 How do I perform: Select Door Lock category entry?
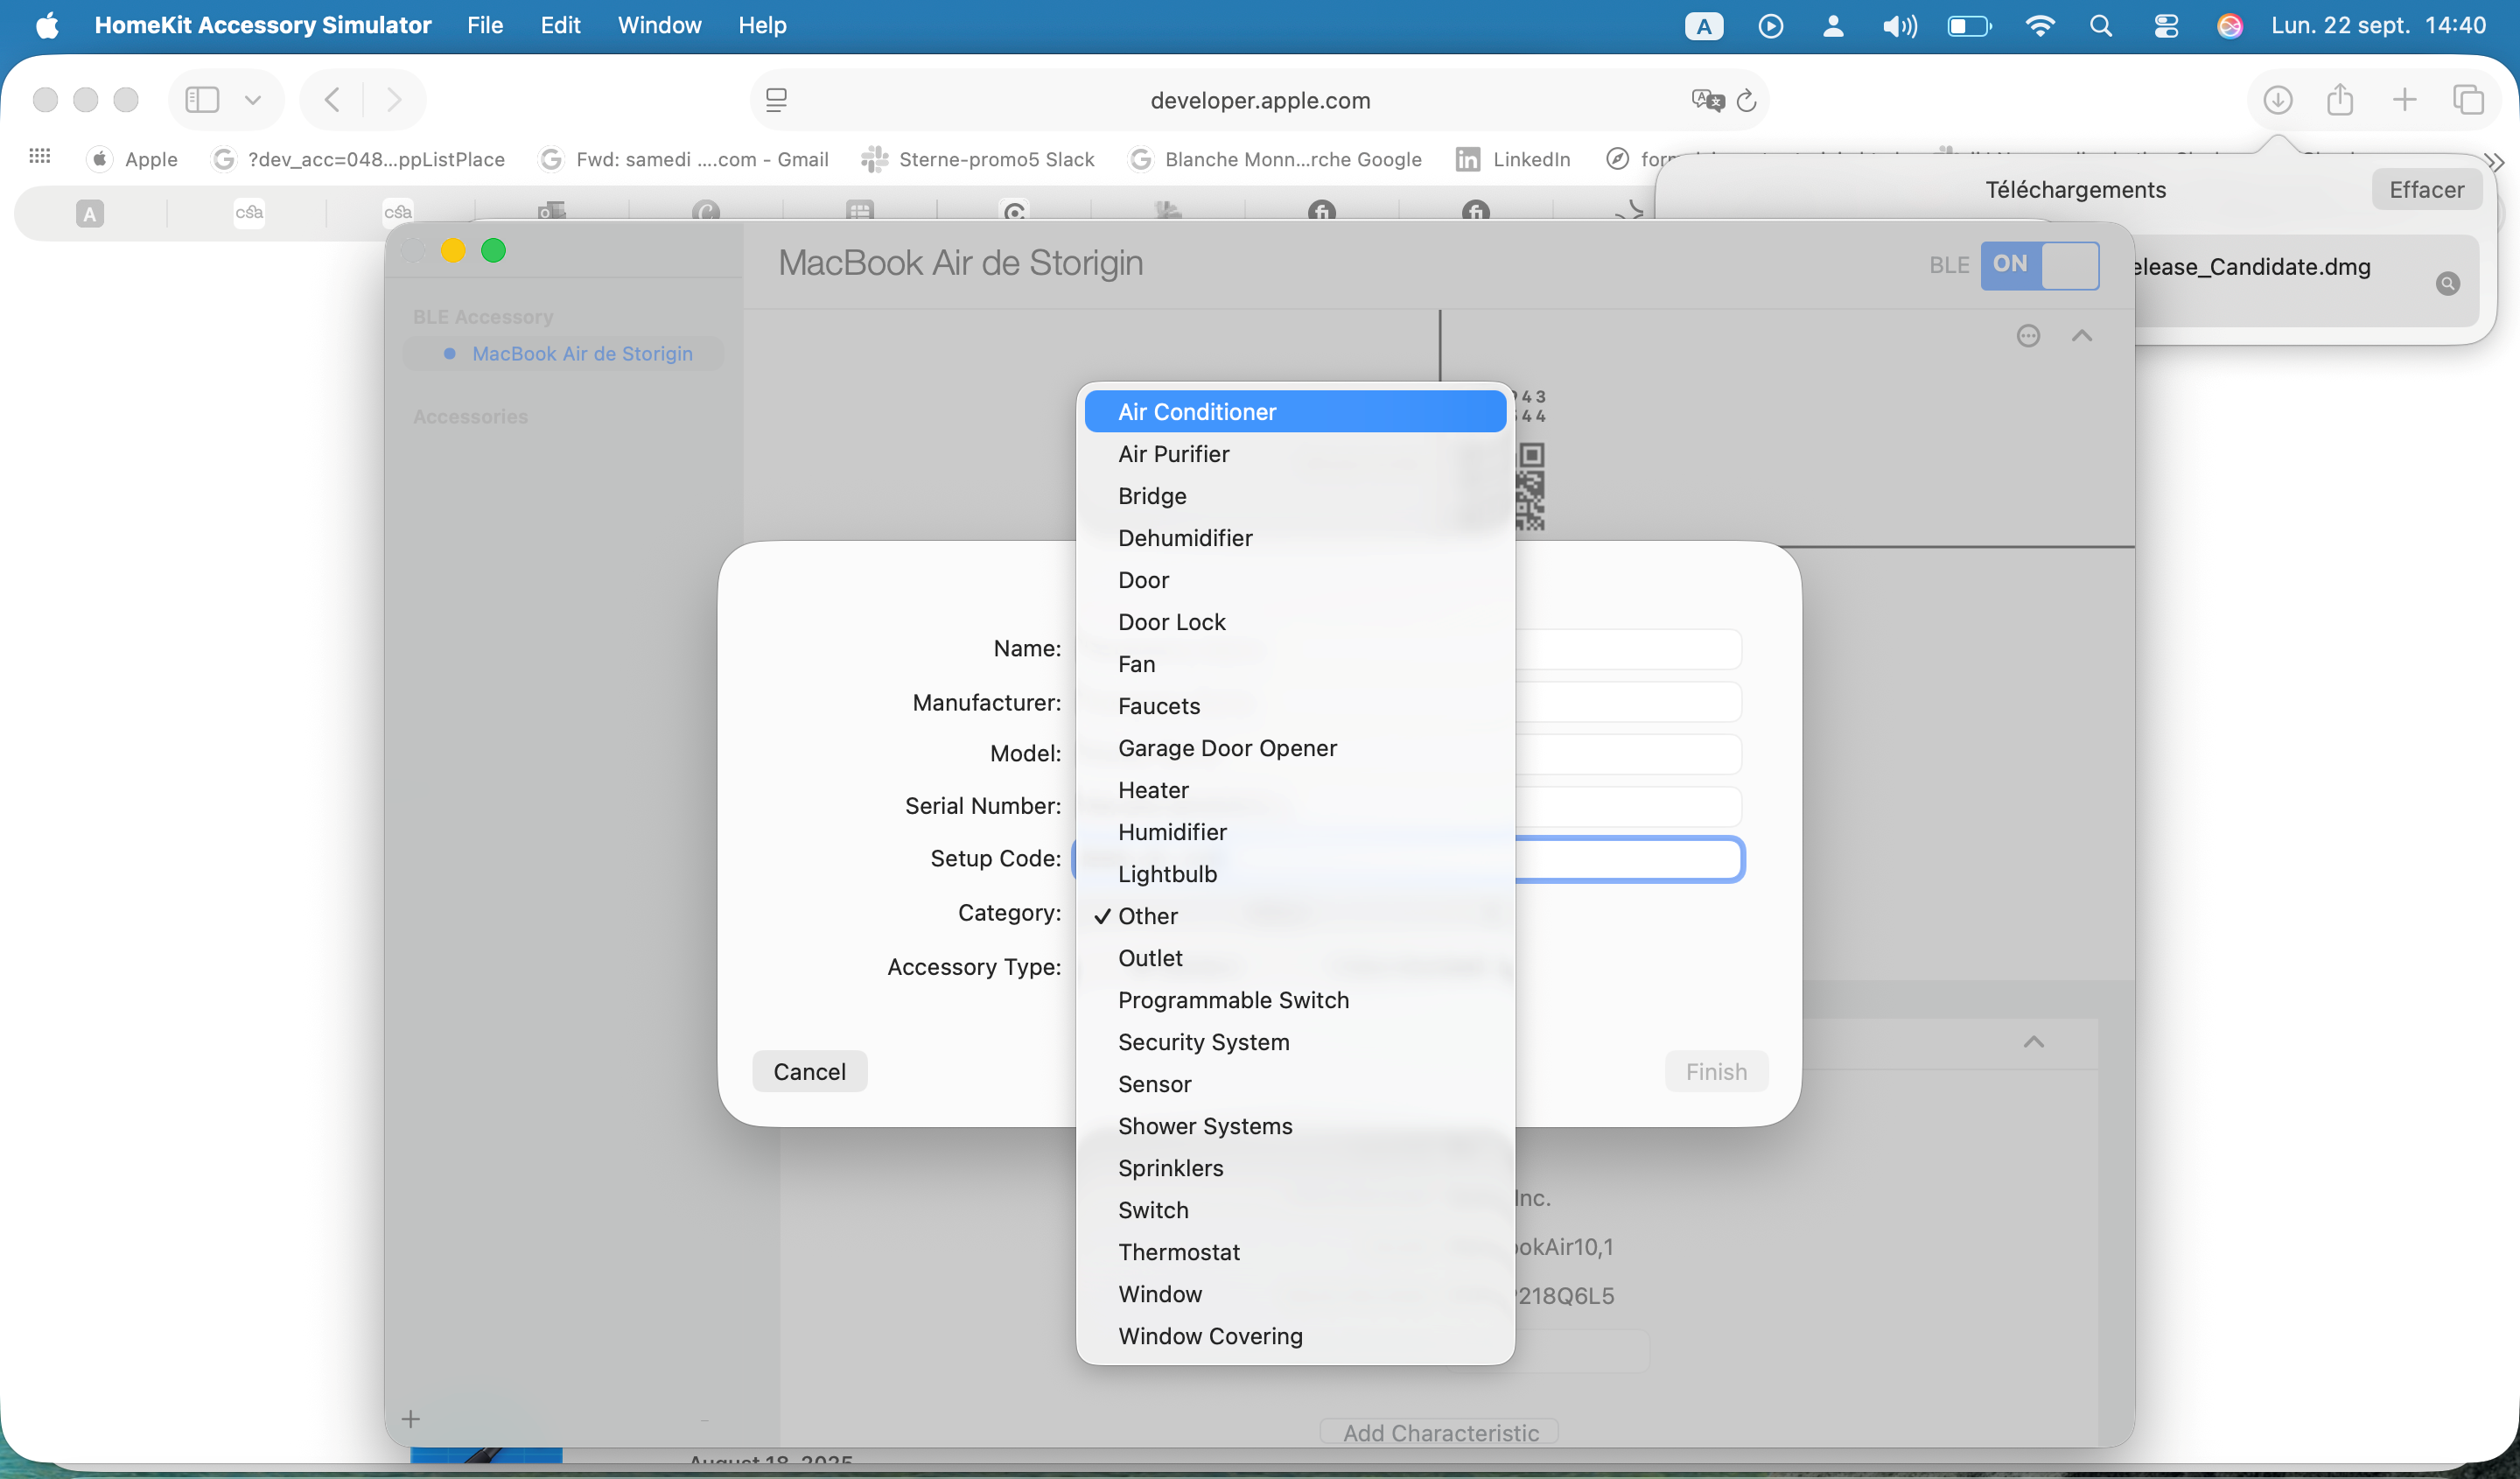[1295, 622]
